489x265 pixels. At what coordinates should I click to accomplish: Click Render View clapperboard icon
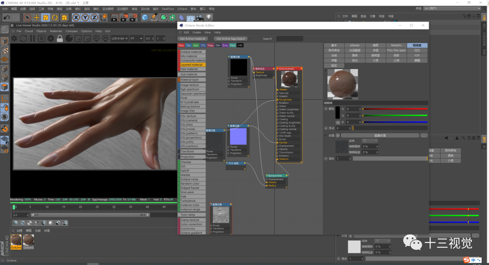[115, 18]
